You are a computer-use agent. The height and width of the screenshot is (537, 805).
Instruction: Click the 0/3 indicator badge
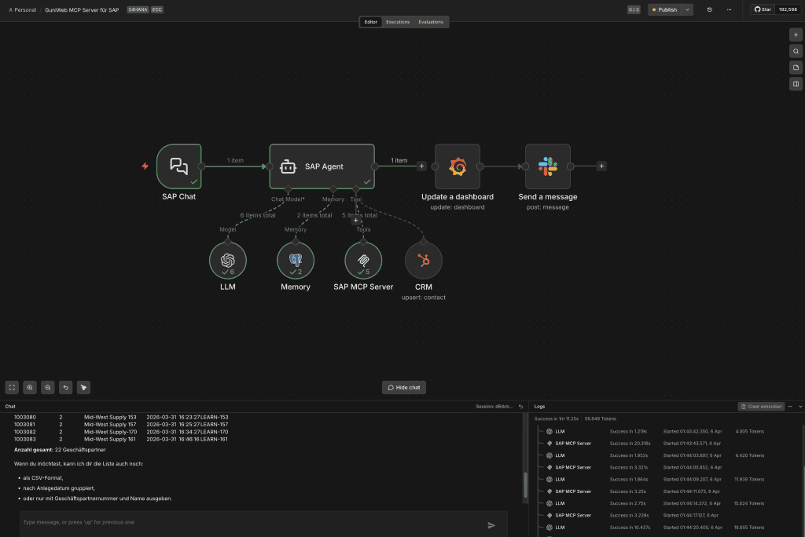click(x=634, y=9)
